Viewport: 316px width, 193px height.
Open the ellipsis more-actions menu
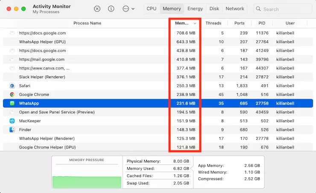(129, 9)
